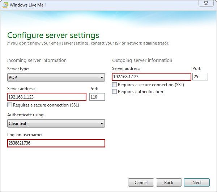This screenshot has width=217, height=192.
Task: Enable outgoing Requires a secure connection (SSL)
Action: (114, 84)
